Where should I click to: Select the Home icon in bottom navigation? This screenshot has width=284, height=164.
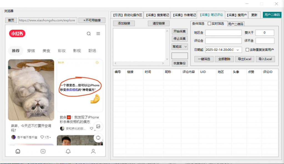pos(18,151)
